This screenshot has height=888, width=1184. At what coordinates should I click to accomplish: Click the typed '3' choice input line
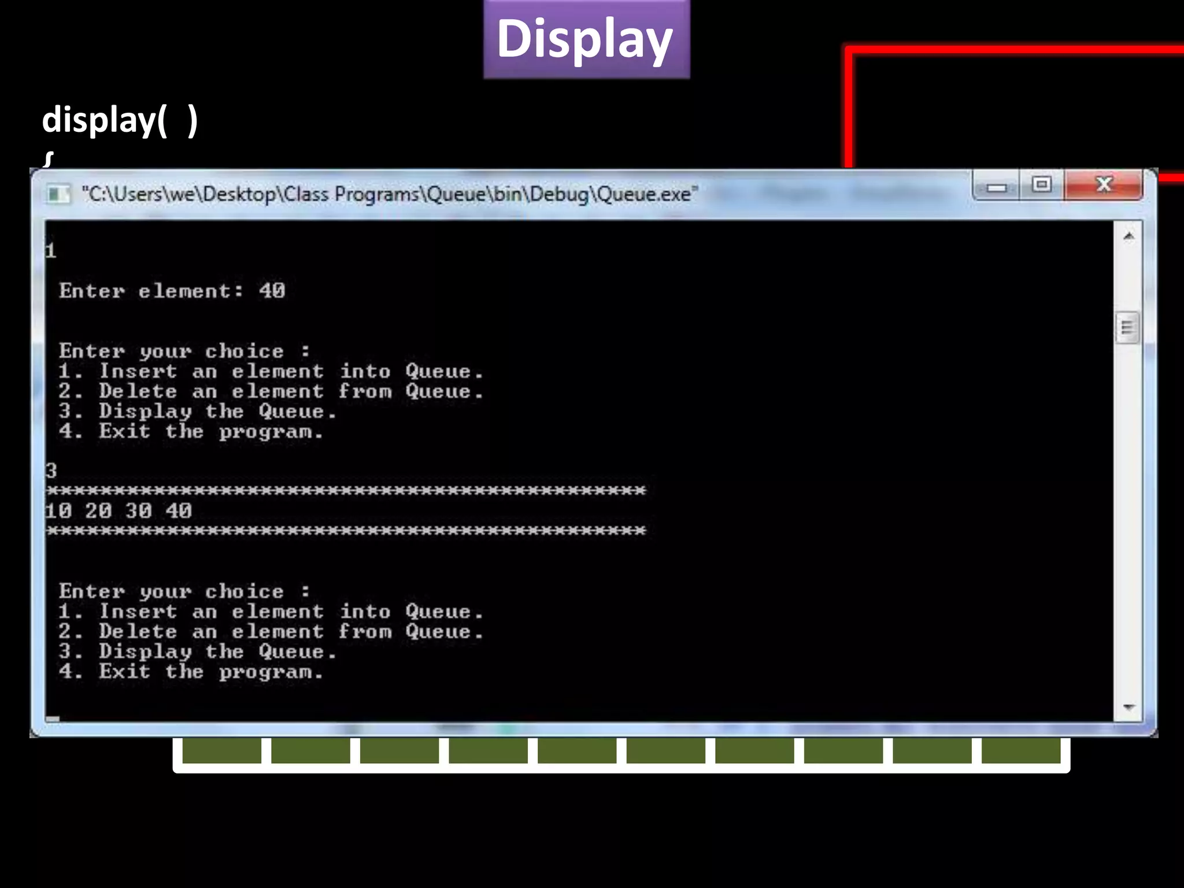(x=51, y=471)
